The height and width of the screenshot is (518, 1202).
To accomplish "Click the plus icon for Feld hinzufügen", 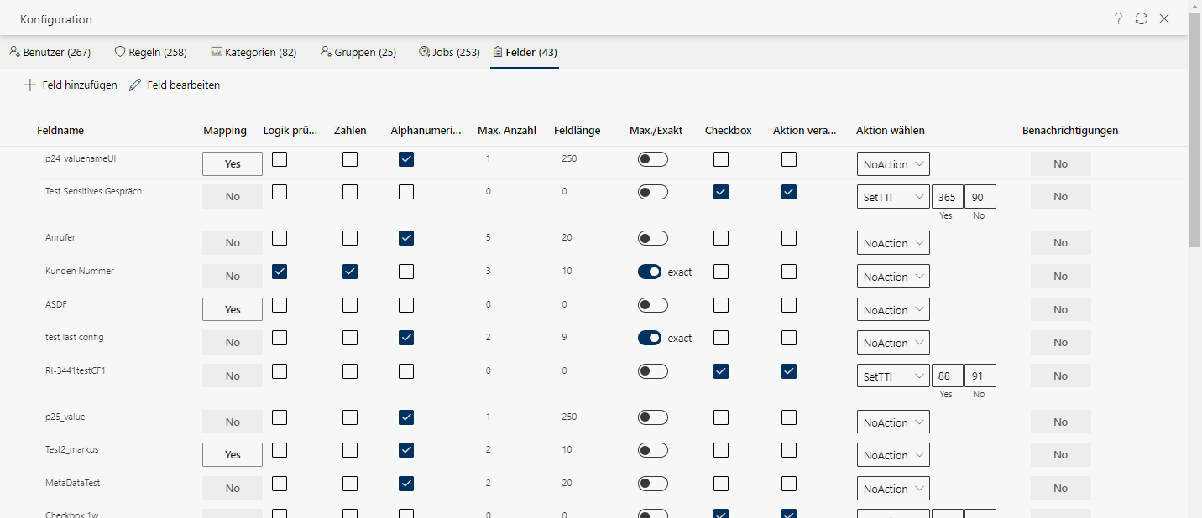I will (30, 85).
